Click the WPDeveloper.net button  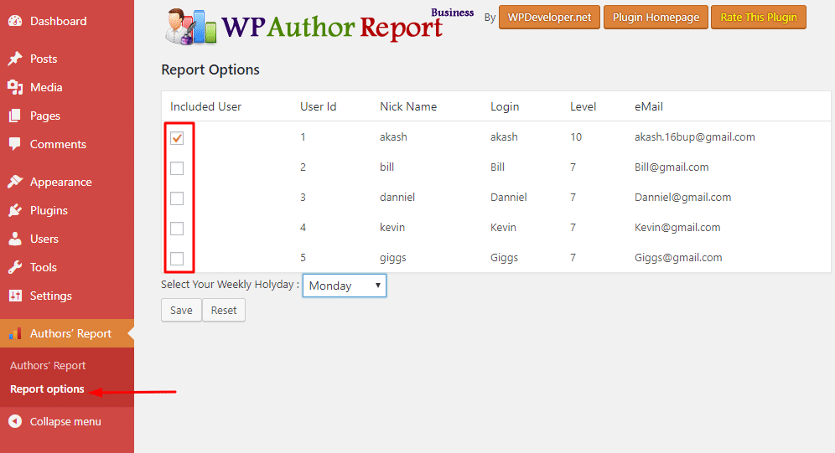[549, 17]
